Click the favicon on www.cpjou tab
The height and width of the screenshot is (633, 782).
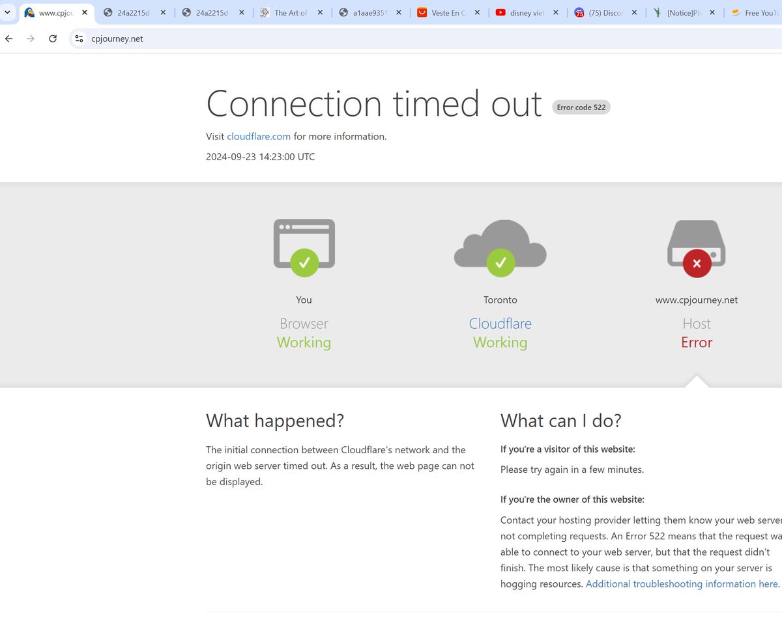pos(29,12)
